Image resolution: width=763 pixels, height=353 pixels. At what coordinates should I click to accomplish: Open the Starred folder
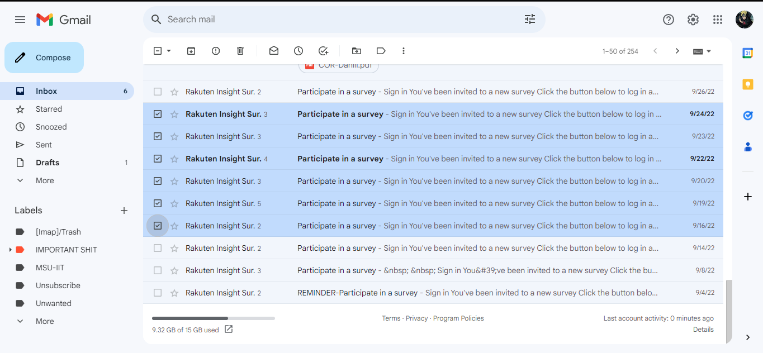coord(49,109)
